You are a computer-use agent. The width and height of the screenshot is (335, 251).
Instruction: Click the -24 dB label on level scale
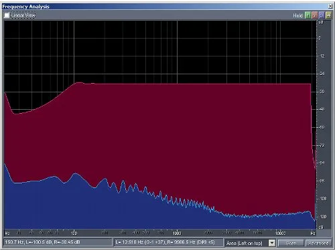[x=322, y=74]
